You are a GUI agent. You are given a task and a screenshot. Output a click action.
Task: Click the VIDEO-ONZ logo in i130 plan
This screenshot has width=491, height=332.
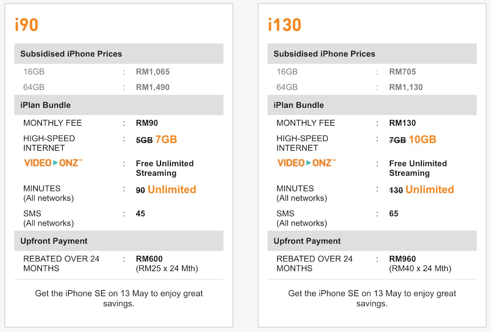tap(306, 163)
